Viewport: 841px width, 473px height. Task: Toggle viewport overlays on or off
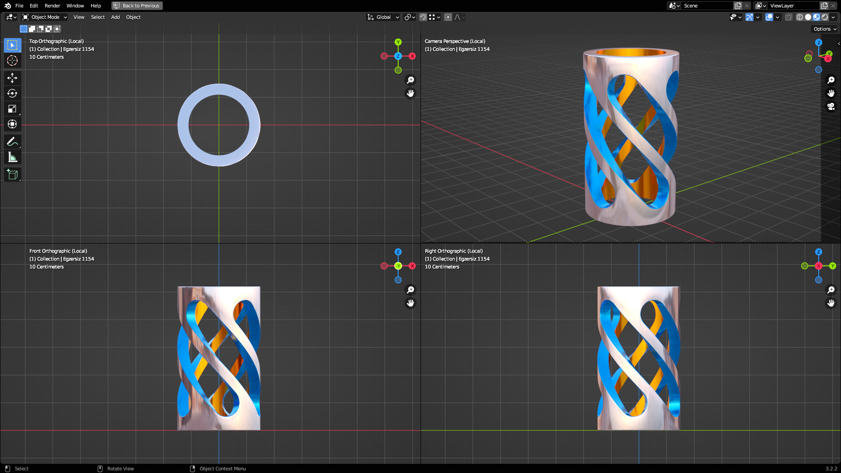tap(769, 17)
